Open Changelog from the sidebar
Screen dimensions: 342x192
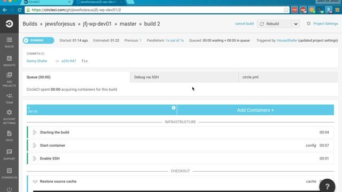(x=9, y=173)
